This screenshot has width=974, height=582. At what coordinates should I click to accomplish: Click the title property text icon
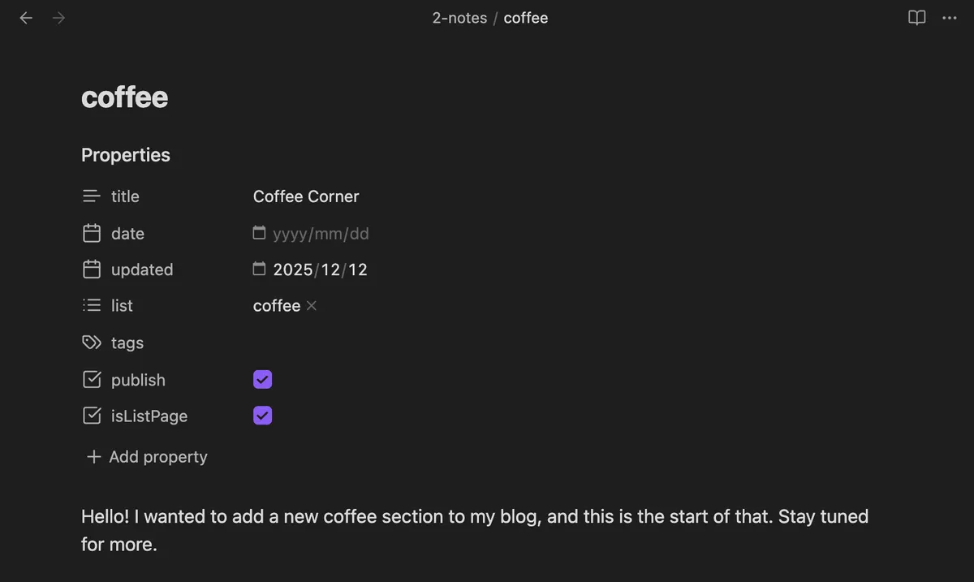click(x=92, y=196)
